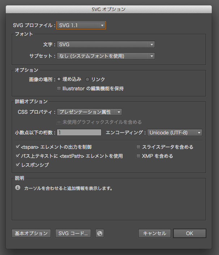Click the 小数点以下の桁数 input field
Image resolution: width=219 pixels, height=255 pixels.
coord(79,133)
